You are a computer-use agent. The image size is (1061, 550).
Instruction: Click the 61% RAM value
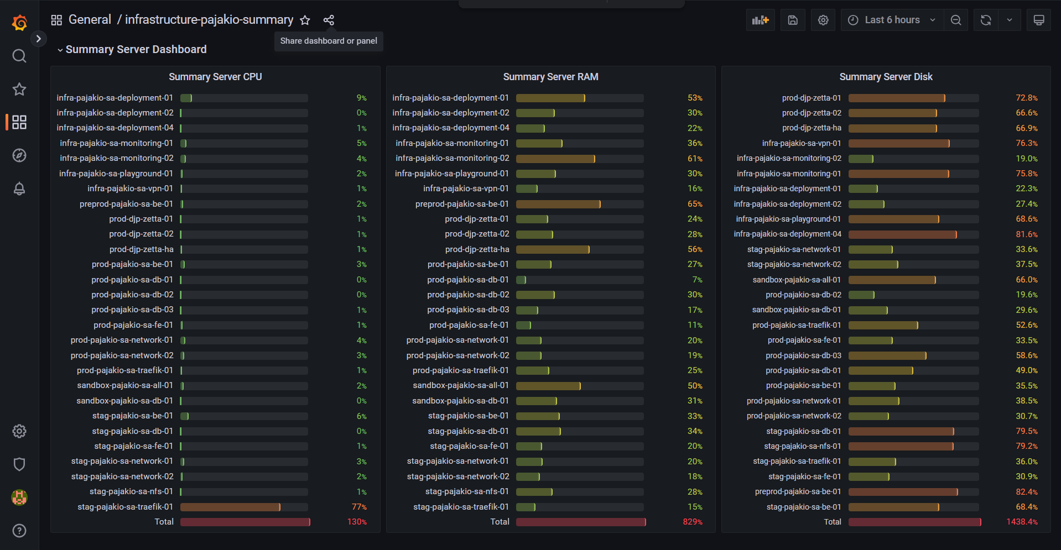[695, 159]
